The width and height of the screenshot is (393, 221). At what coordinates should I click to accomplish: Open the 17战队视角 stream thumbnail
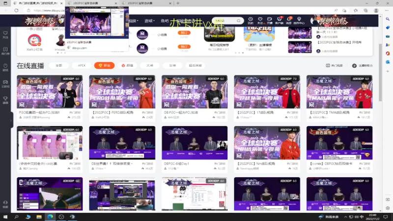pos(267,92)
